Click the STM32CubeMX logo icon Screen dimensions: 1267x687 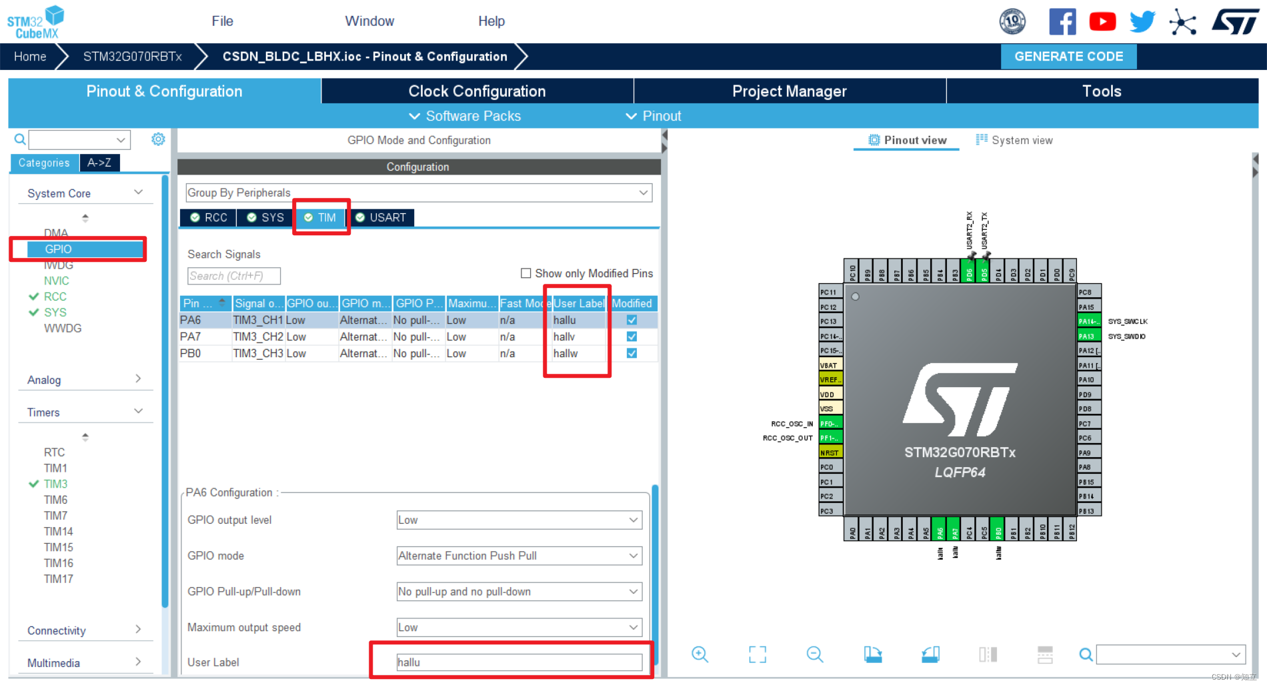(x=36, y=21)
